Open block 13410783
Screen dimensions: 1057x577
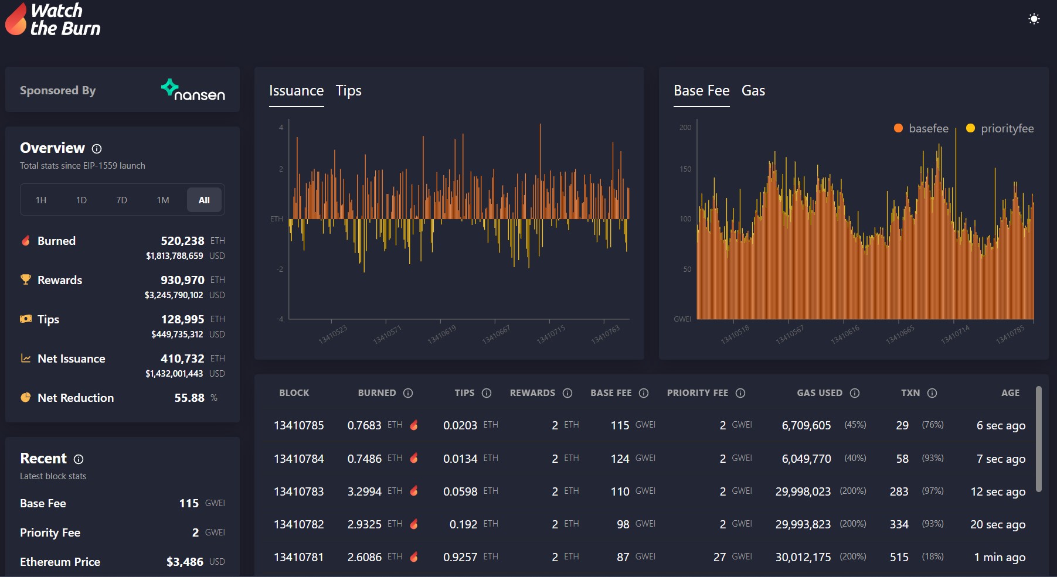[299, 491]
